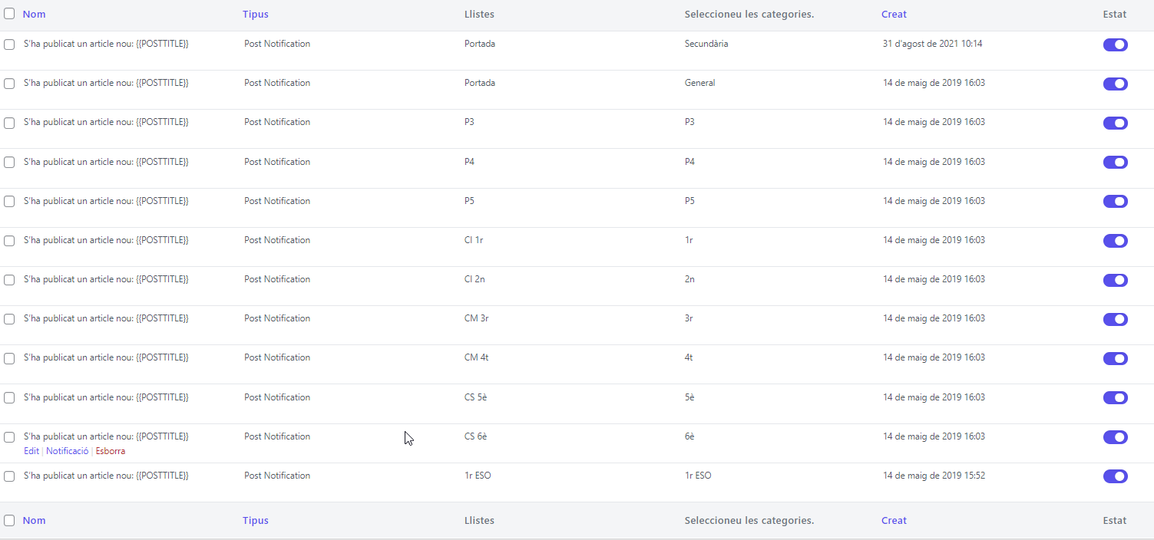Sort the table by Tipus header
This screenshot has height=540, width=1154.
[x=255, y=14]
